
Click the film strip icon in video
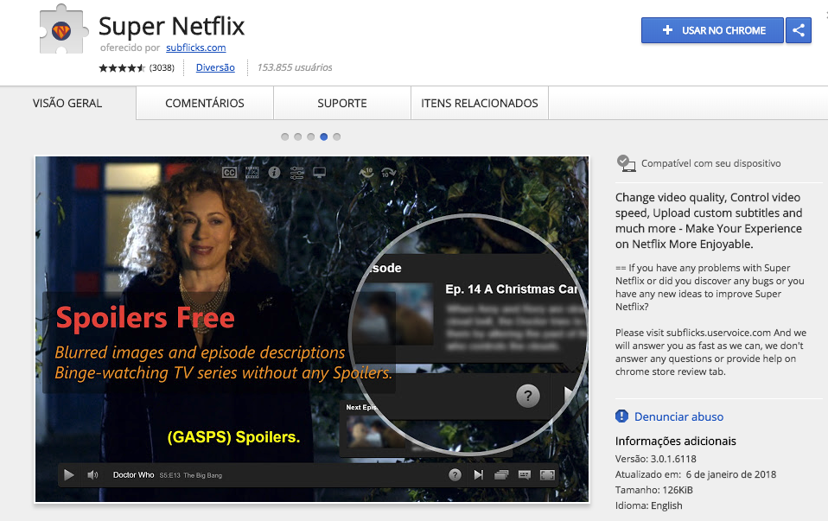click(x=252, y=173)
